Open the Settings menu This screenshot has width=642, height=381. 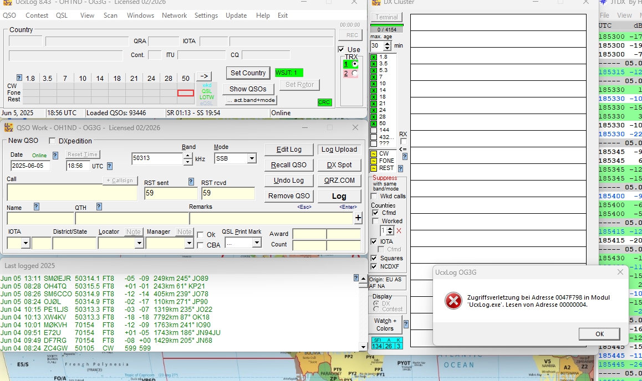tap(206, 16)
